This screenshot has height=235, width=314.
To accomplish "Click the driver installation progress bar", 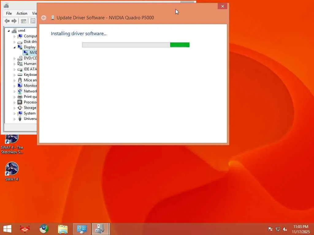I will (x=136, y=45).
